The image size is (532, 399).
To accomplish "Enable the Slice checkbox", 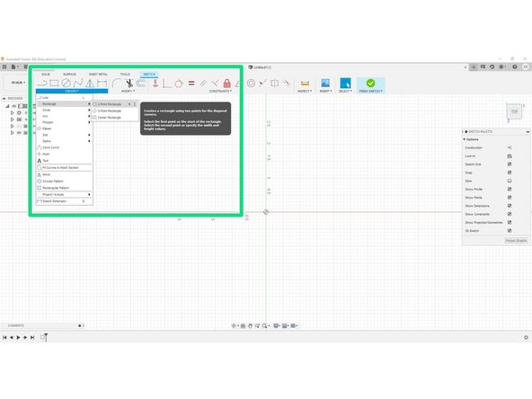I will pos(510,181).
